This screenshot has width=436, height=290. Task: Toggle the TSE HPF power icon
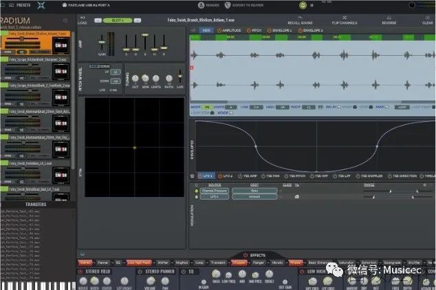(x=312, y=176)
